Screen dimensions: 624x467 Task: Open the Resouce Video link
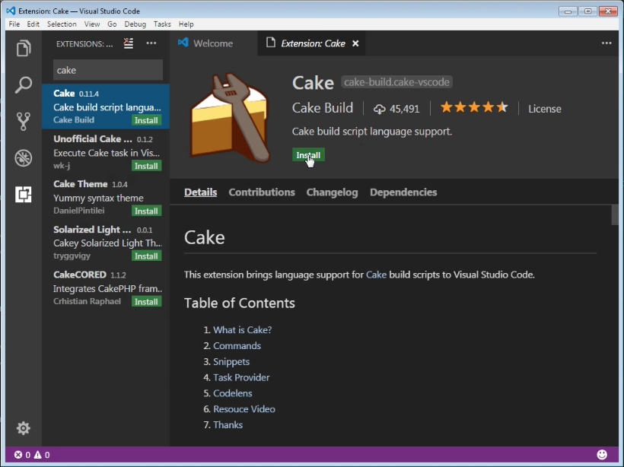244,409
